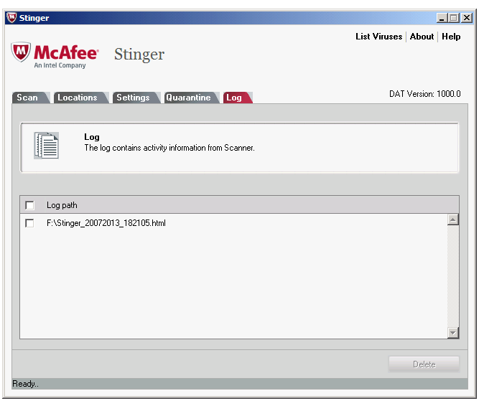Click the log list scrollbar track
The image size is (479, 401).
tap(453, 276)
